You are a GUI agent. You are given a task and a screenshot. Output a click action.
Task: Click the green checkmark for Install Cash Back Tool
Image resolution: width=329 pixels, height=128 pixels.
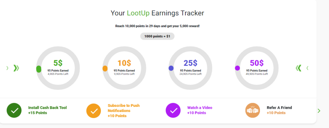(x=14, y=110)
